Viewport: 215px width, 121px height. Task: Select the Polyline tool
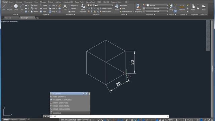click(9, 7)
